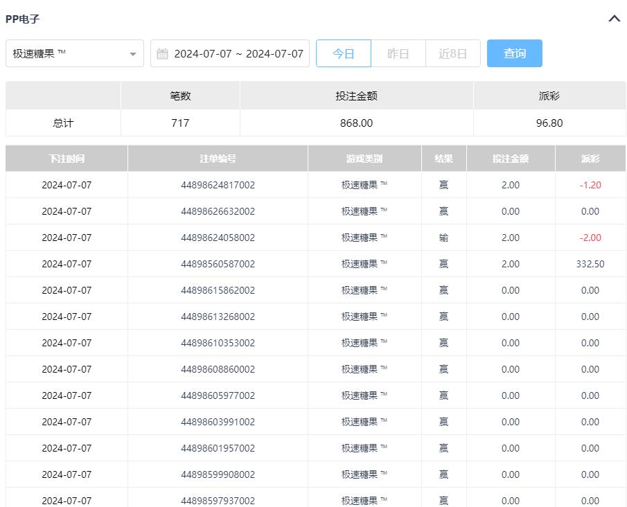627x507 pixels.
Task: Switch to the 昨日 filter tab
Action: pos(398,54)
